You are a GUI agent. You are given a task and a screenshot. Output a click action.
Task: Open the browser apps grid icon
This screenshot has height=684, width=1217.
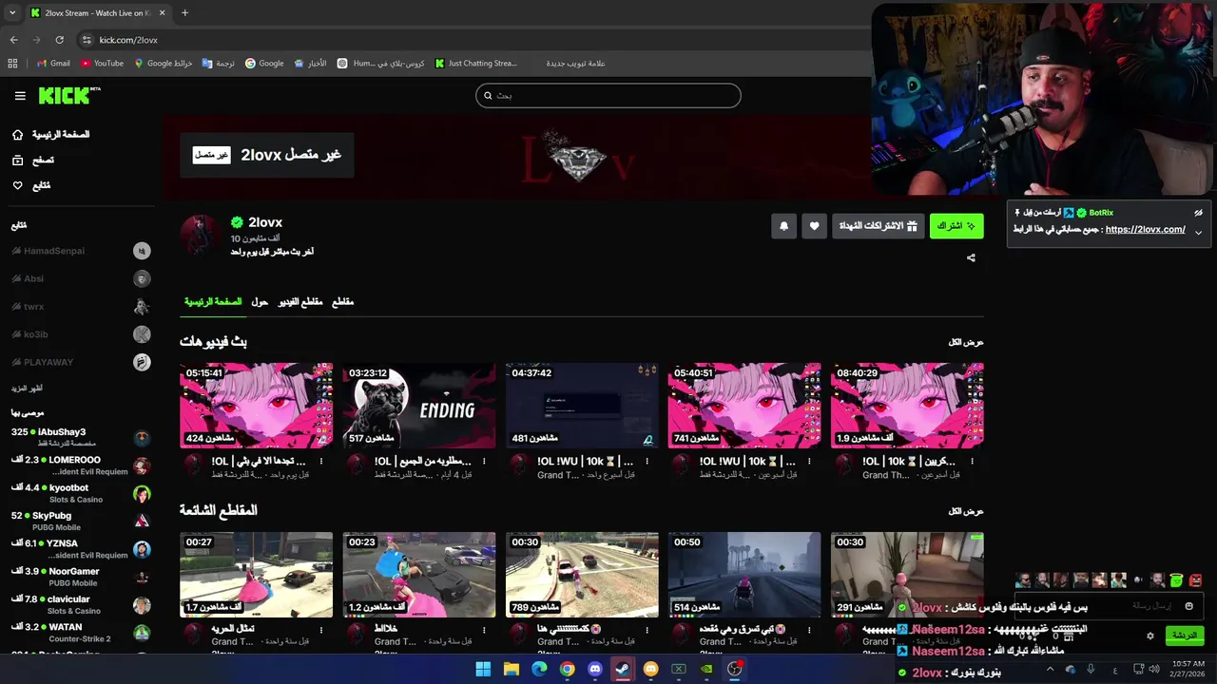coord(12,64)
